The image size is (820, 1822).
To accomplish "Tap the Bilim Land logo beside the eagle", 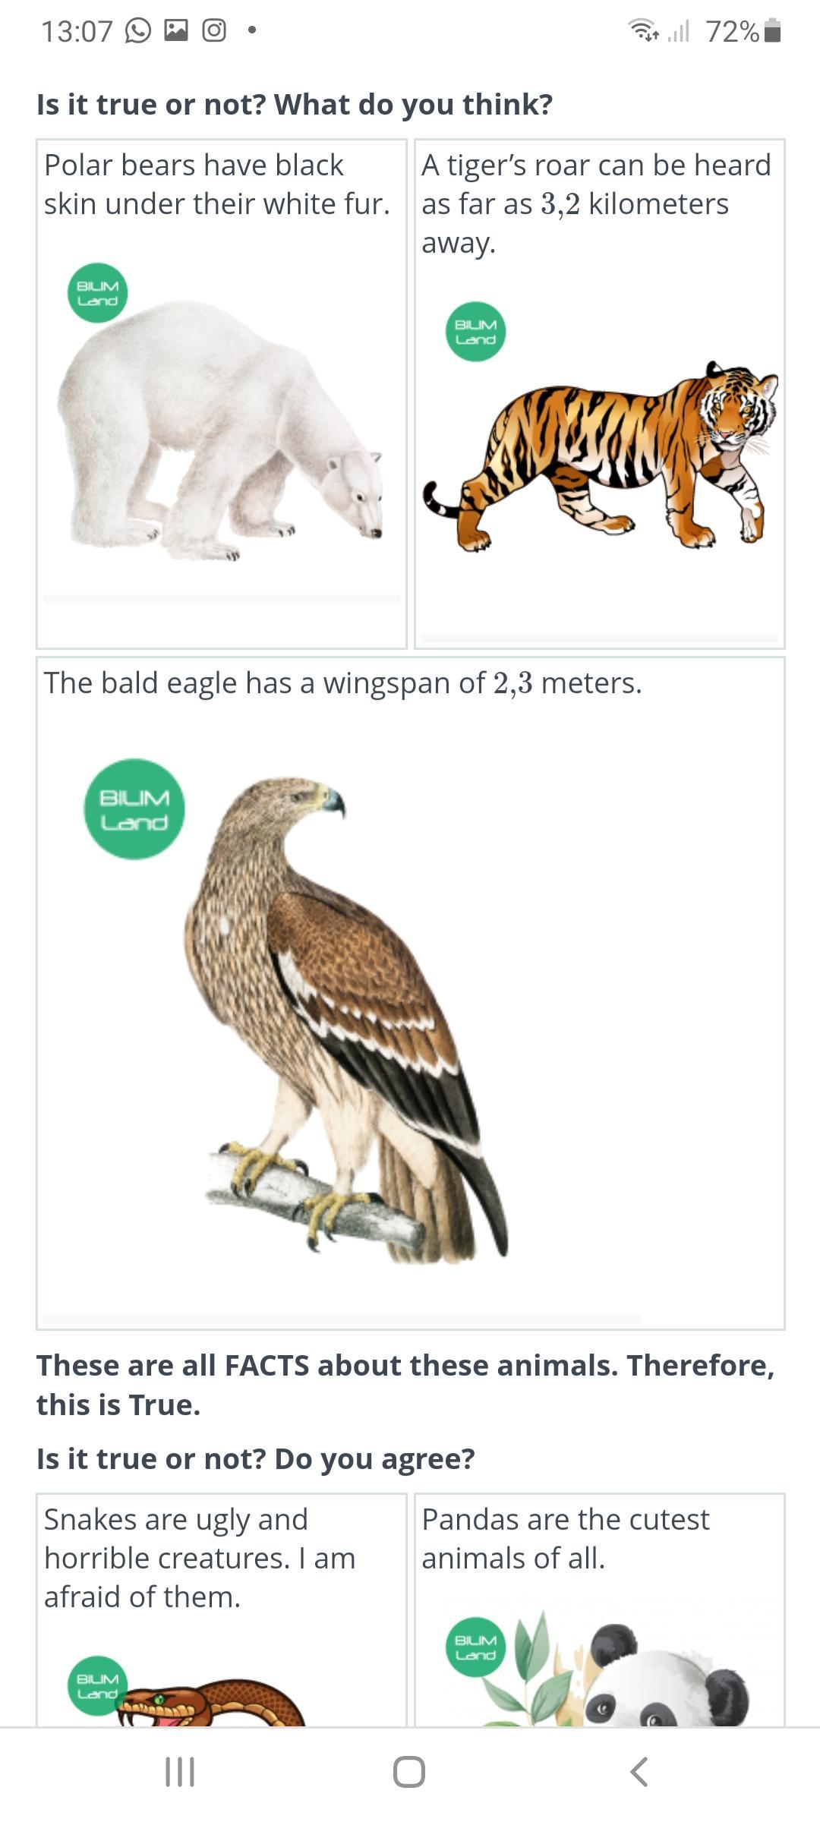I will coord(134,809).
